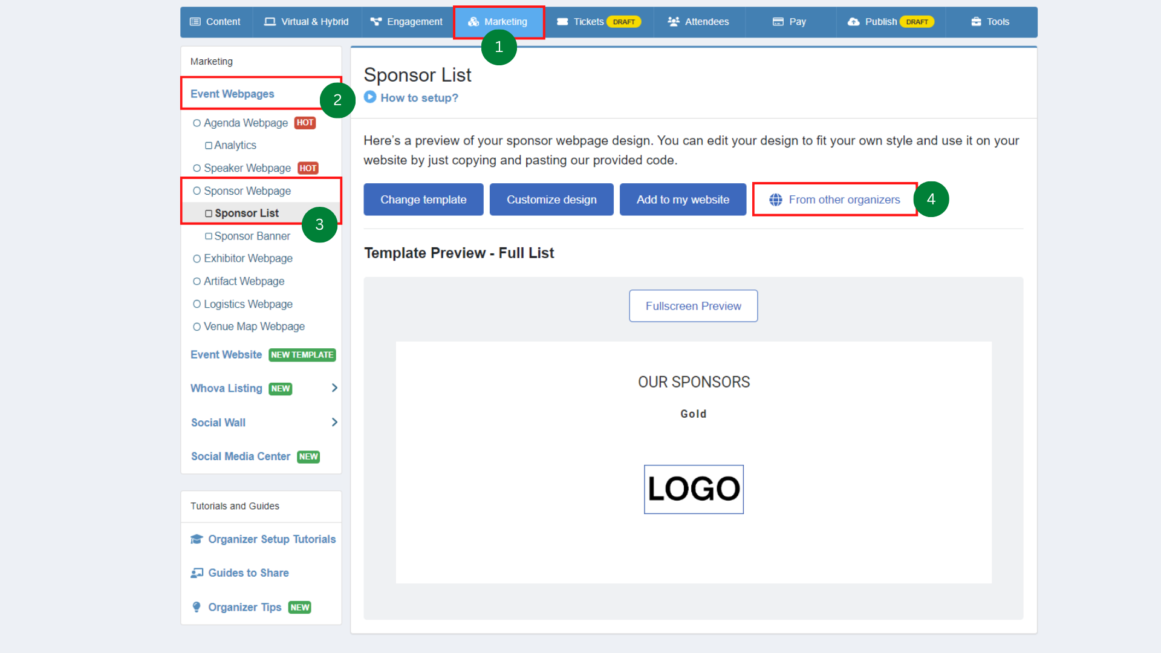Image resolution: width=1161 pixels, height=653 pixels.
Task: Click the graduation cap icon for Organizer Setup Tutorials
Action: tap(196, 539)
